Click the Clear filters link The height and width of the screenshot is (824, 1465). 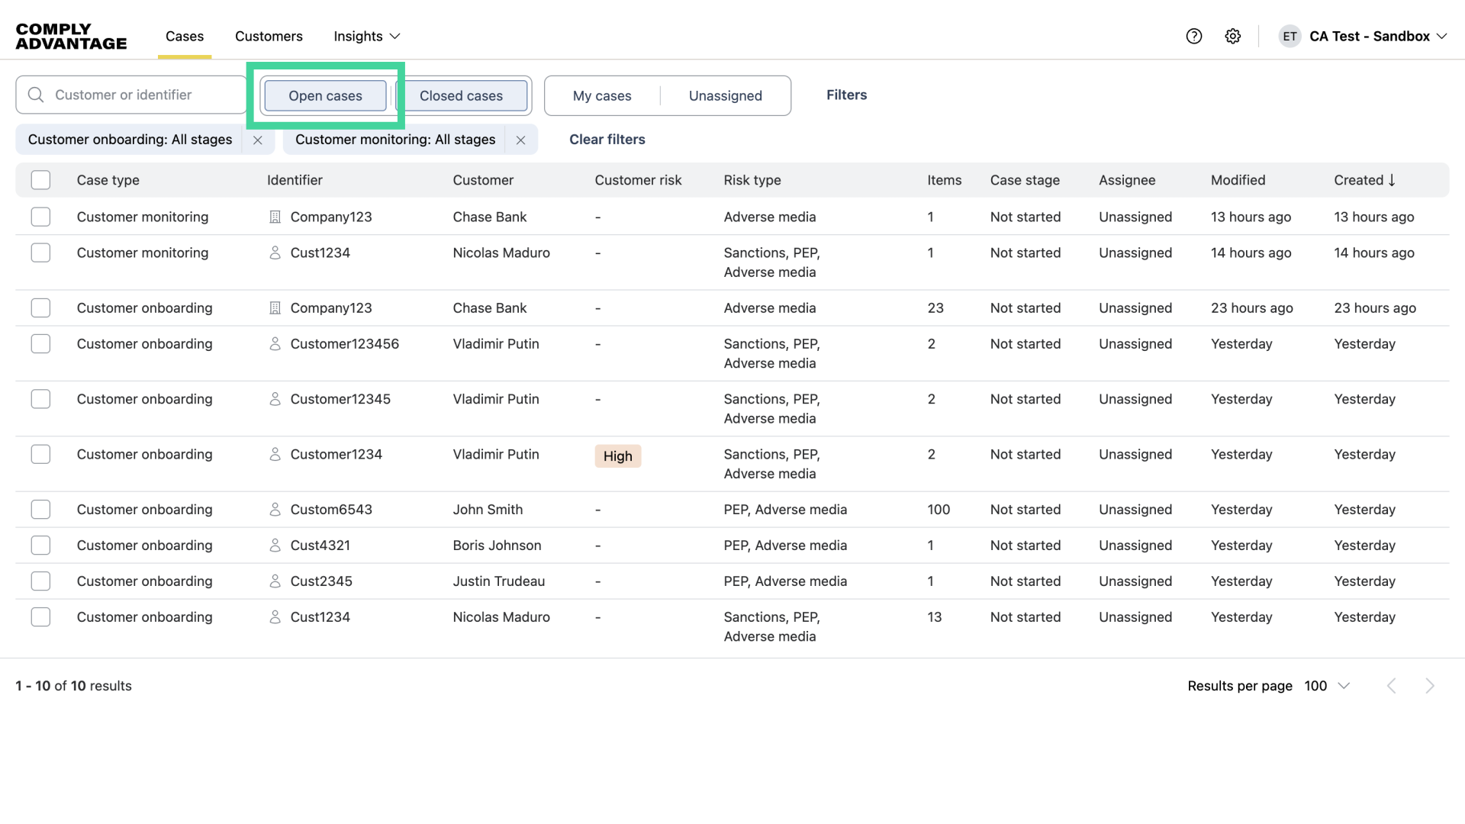pyautogui.click(x=607, y=140)
